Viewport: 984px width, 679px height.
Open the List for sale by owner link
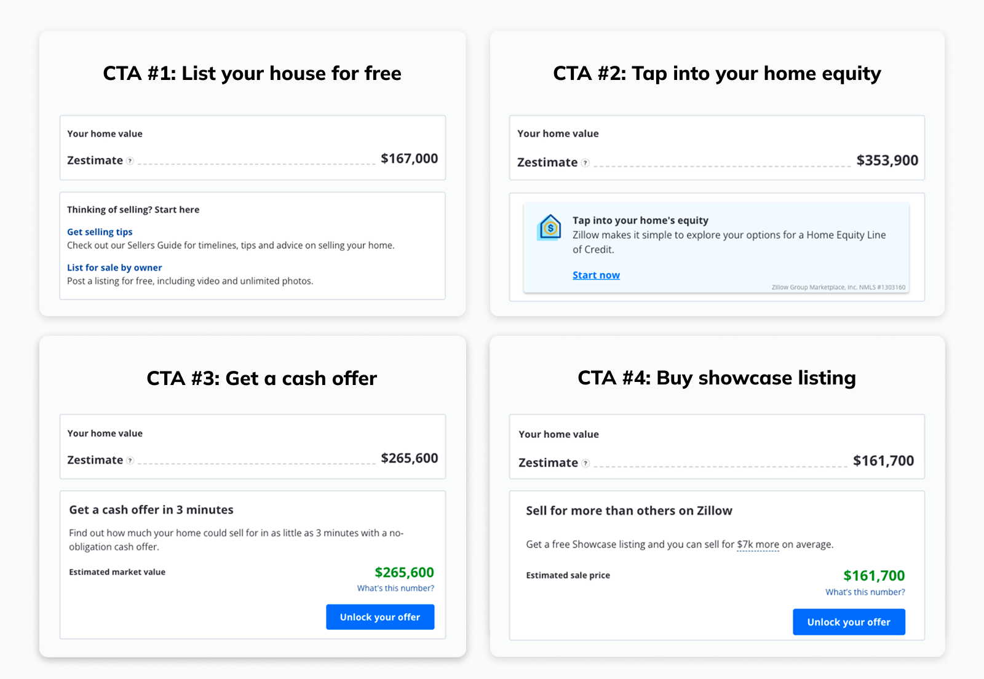[114, 268]
